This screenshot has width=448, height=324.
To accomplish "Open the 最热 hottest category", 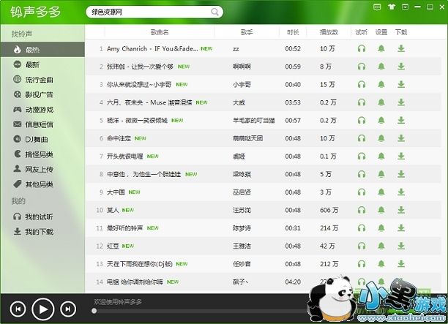I will pyautogui.click(x=42, y=50).
